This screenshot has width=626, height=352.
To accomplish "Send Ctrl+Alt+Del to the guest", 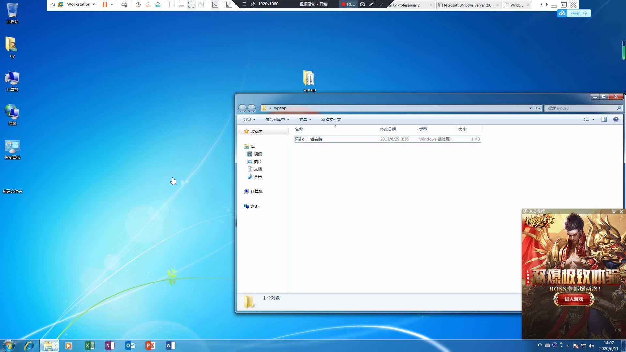I will (x=124, y=4).
